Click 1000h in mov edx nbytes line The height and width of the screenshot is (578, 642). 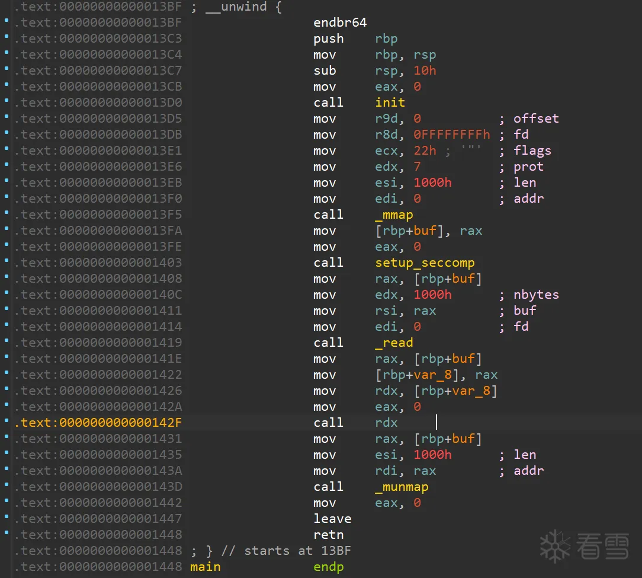(x=432, y=295)
